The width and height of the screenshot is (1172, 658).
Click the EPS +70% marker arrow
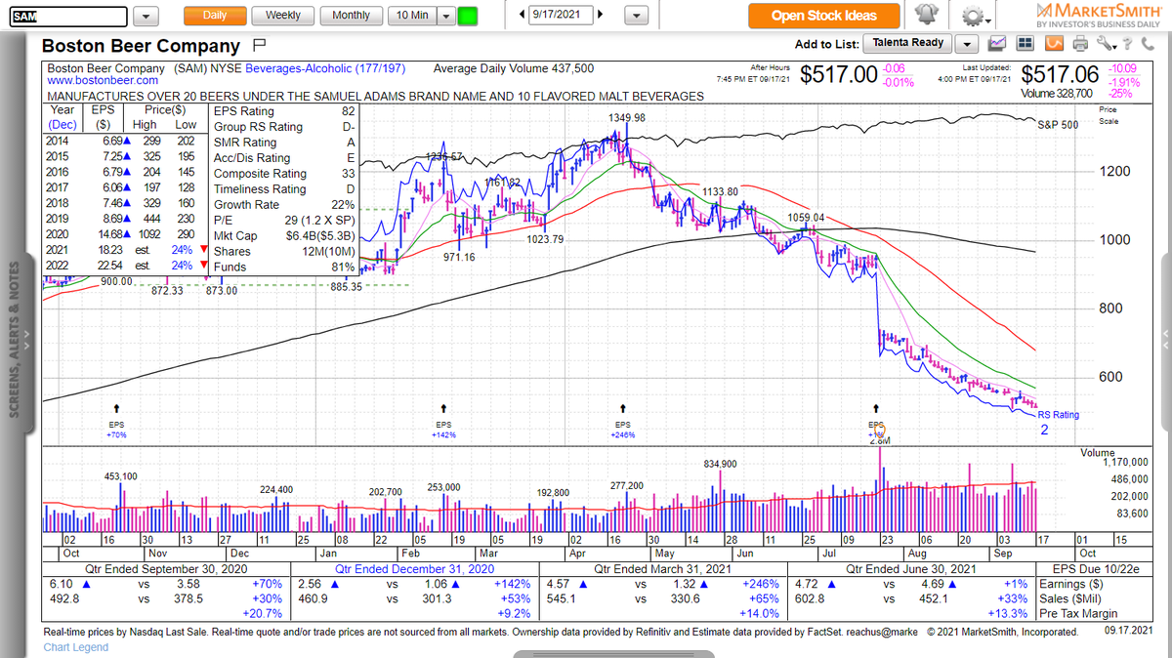click(117, 407)
